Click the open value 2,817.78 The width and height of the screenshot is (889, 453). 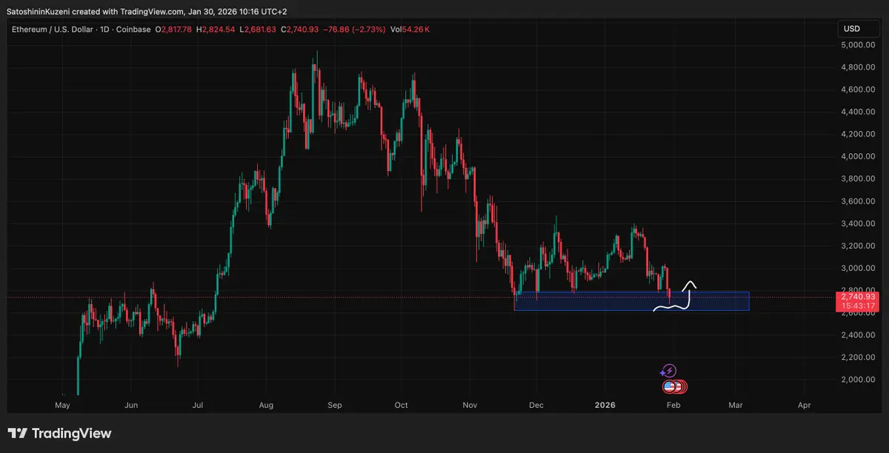pyautogui.click(x=176, y=29)
